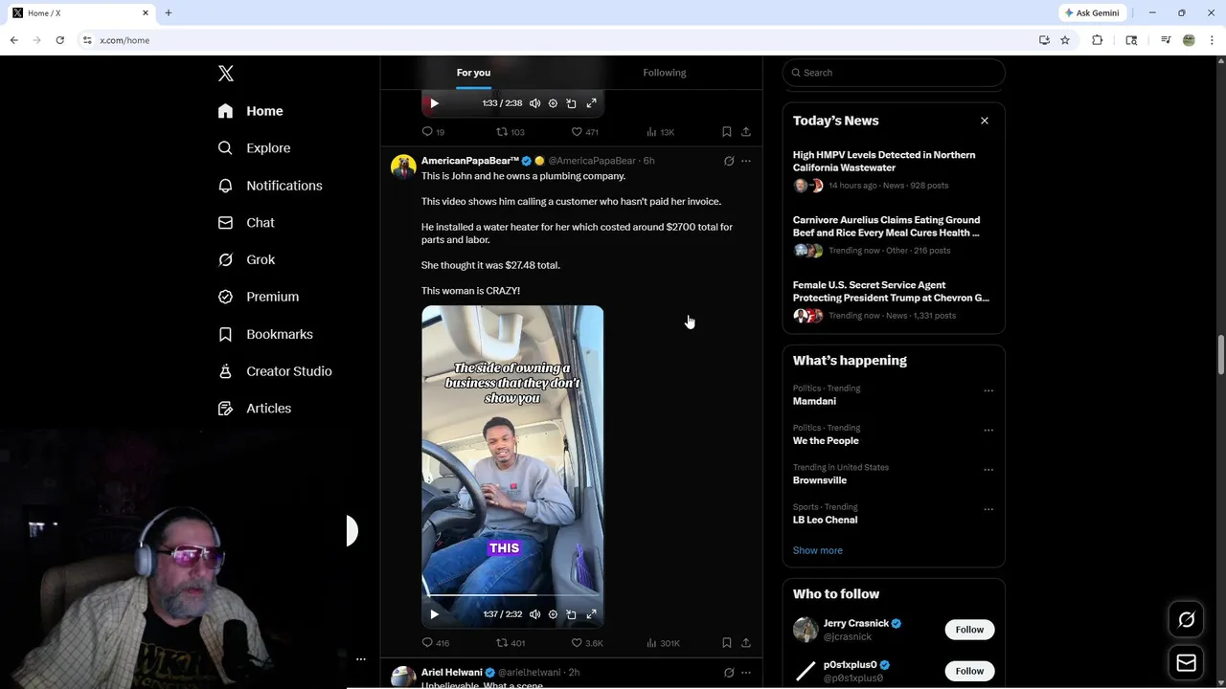
Task: Enter fullscreen on top video
Action: [591, 103]
